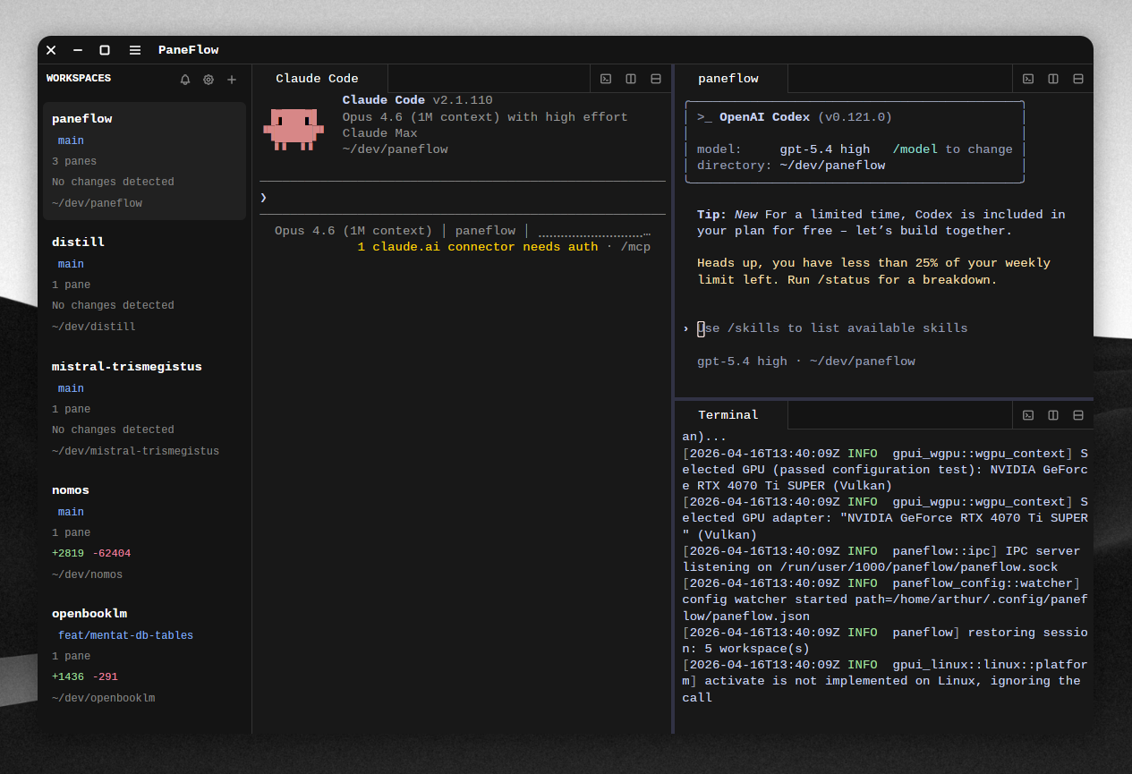Split the Claude Code pane vertically
1132x774 pixels.
click(631, 78)
